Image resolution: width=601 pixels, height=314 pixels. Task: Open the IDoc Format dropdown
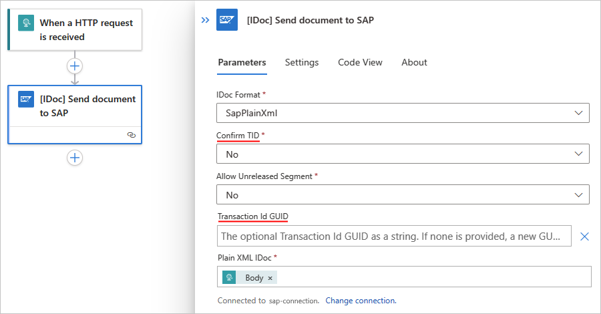coord(403,114)
